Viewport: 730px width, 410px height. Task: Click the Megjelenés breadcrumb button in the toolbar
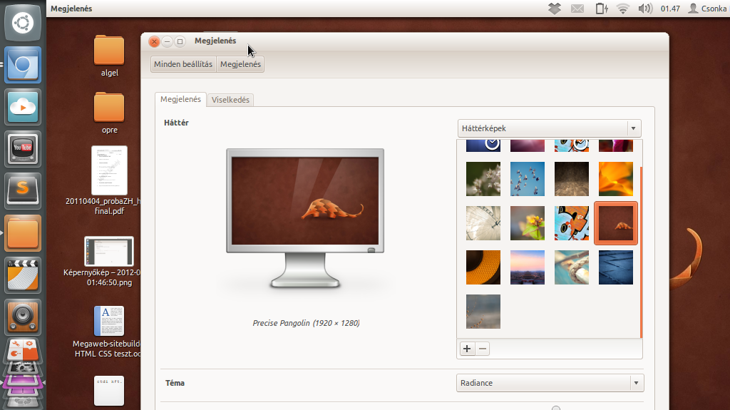pyautogui.click(x=240, y=64)
